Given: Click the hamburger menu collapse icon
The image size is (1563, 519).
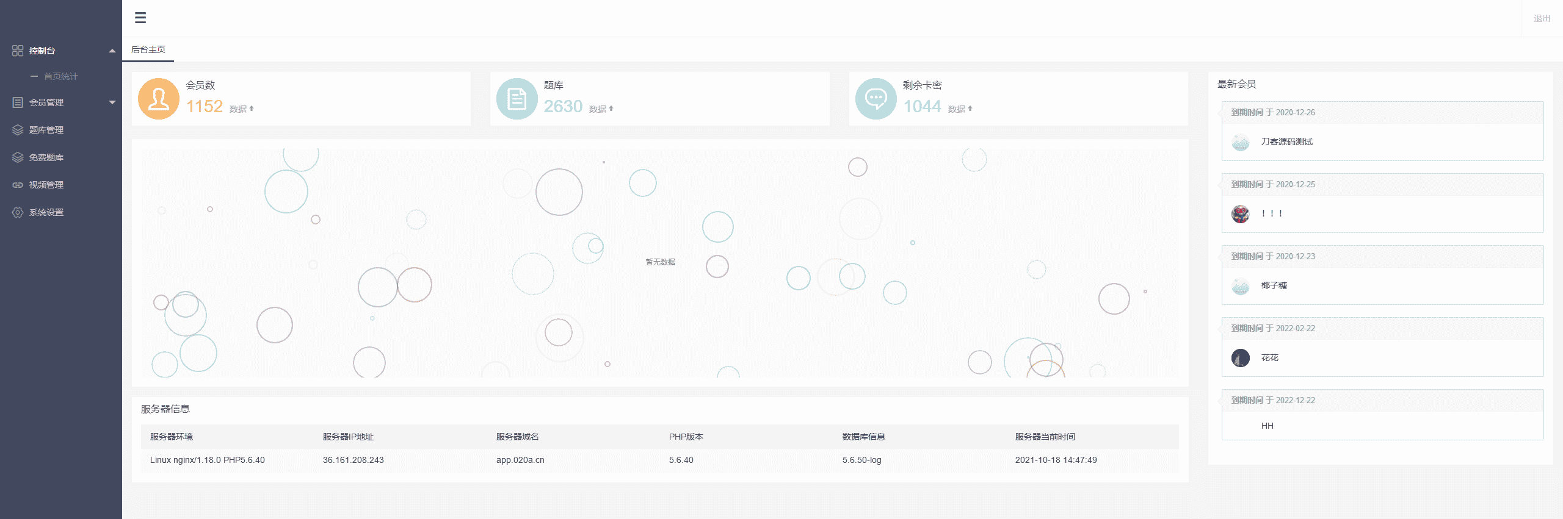Looking at the screenshot, I should [140, 18].
